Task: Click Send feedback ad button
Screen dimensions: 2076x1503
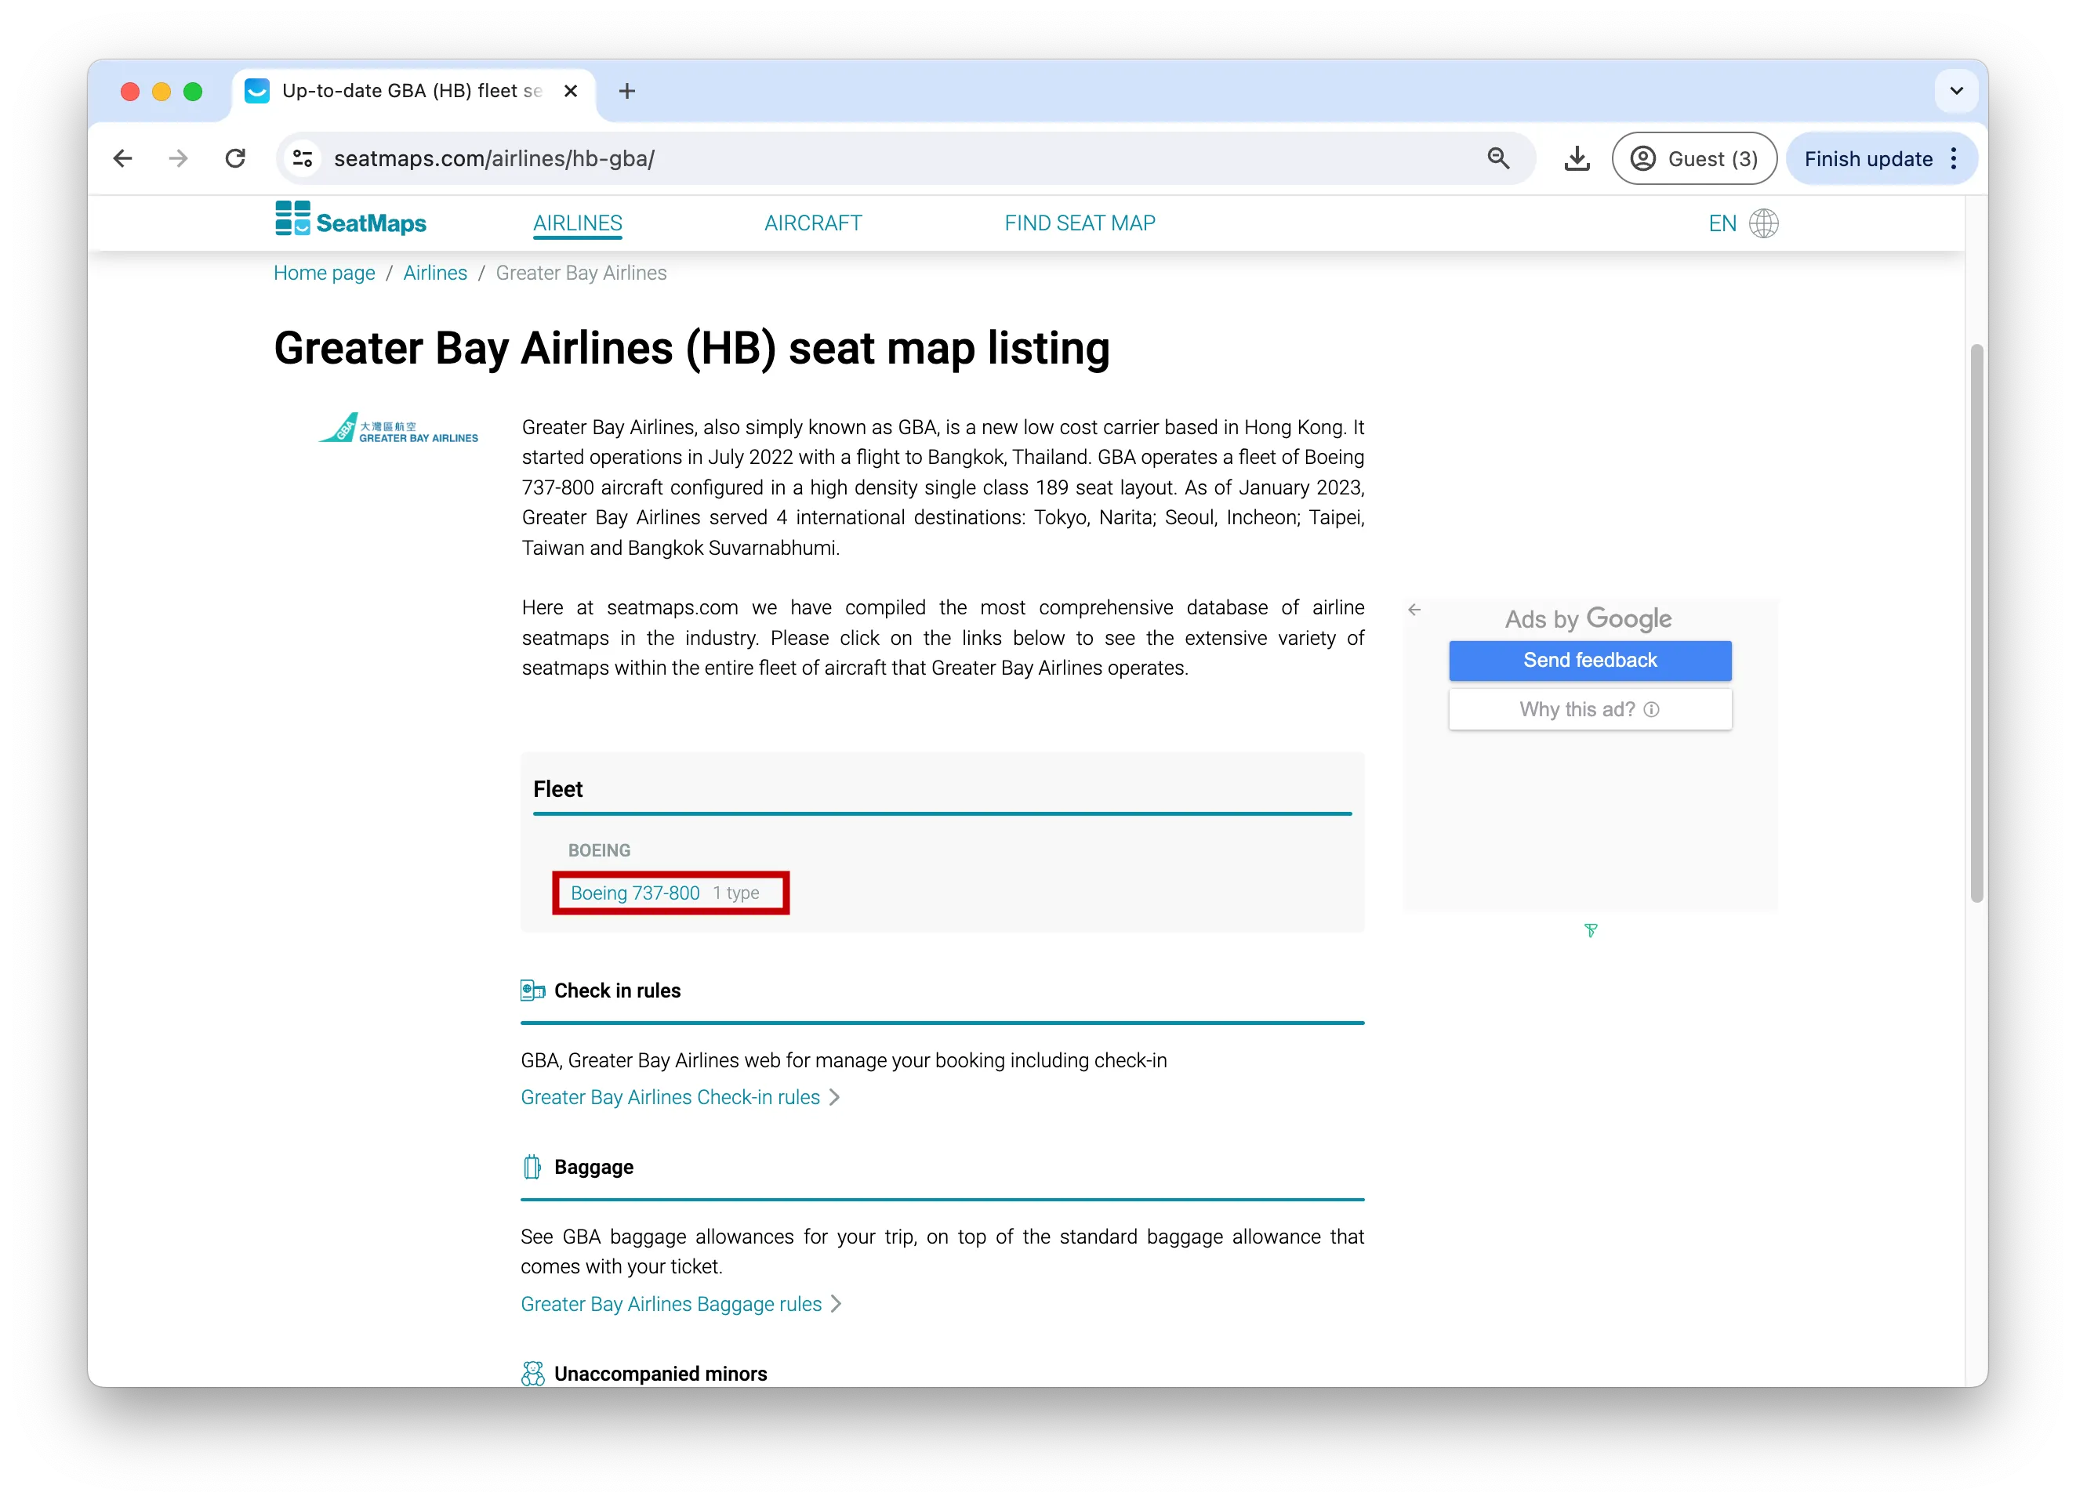Action: [1590, 661]
